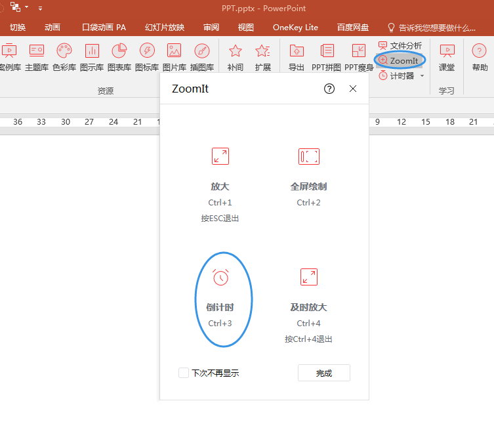
Task: Click the Ctrl+4 shortcut text
Action: tap(308, 323)
